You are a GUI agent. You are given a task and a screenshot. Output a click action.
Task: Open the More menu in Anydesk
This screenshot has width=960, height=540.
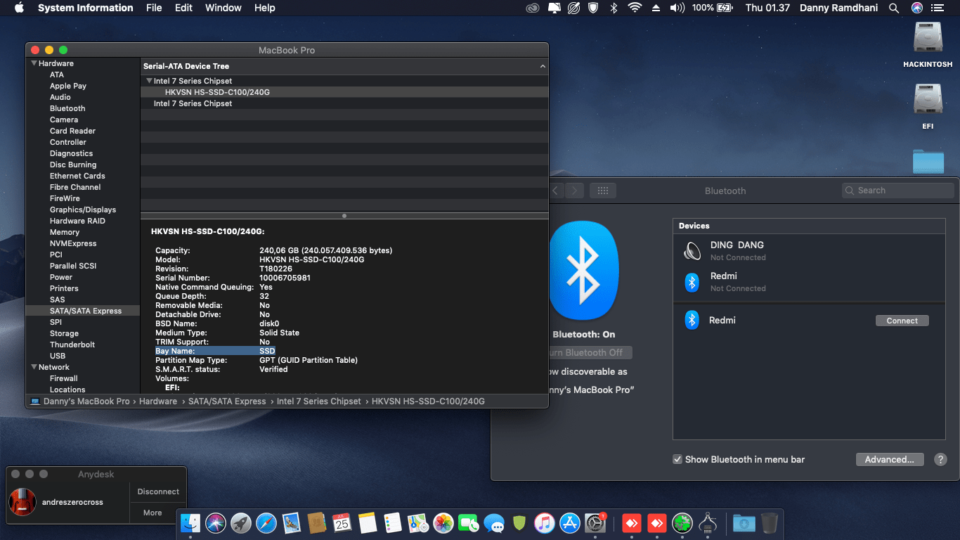coord(153,513)
